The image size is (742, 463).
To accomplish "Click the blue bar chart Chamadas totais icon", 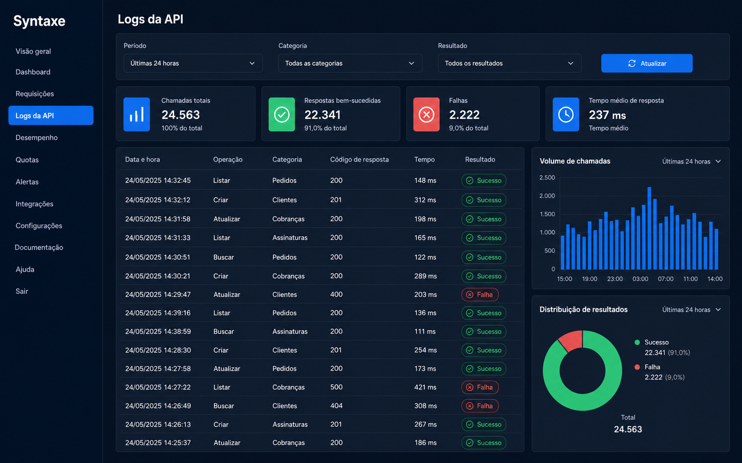I will pos(137,114).
